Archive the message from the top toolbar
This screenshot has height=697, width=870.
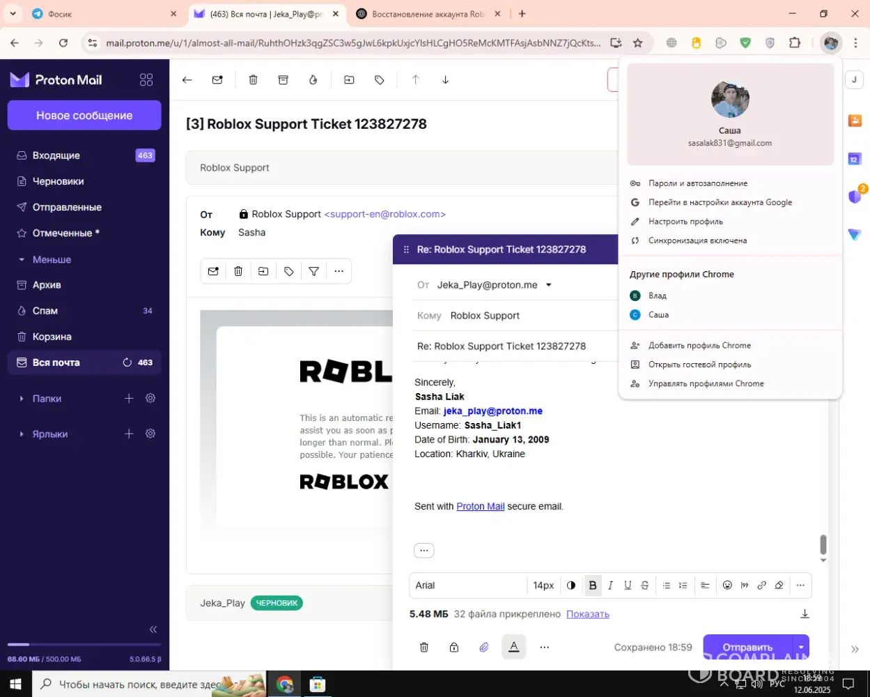point(283,80)
